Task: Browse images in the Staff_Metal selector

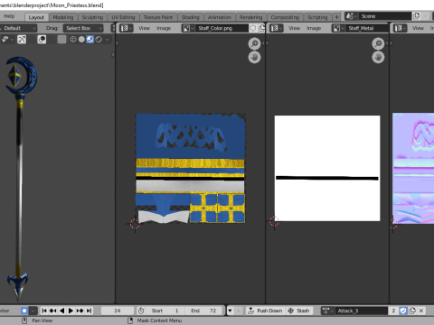Action: tap(338, 28)
